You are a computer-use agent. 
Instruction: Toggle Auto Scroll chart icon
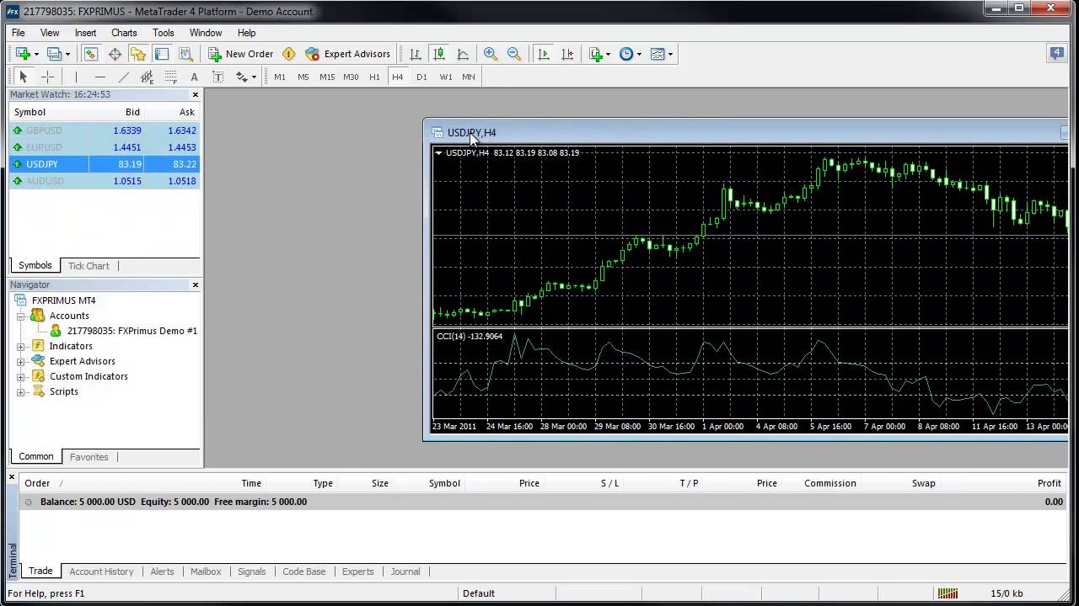[x=544, y=54]
